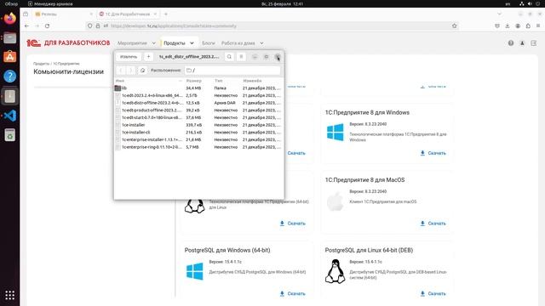Show applications grid in the dock

pyautogui.click(x=9, y=295)
